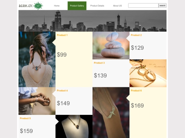Select the Product Gallery tab
Image resolution: width=185 pixels, height=138 pixels.
(x=77, y=6)
